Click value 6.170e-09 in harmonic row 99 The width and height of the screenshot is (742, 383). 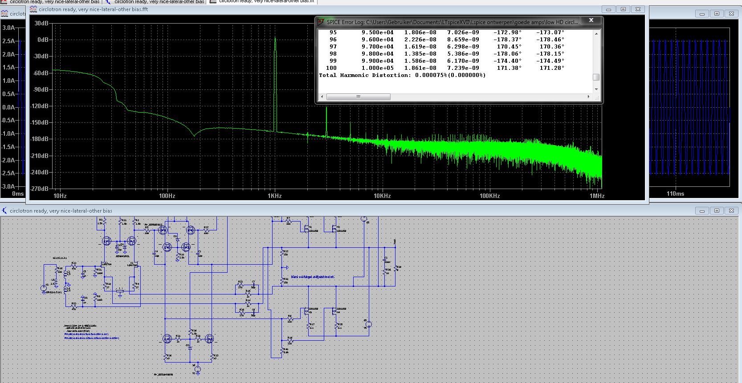point(463,61)
